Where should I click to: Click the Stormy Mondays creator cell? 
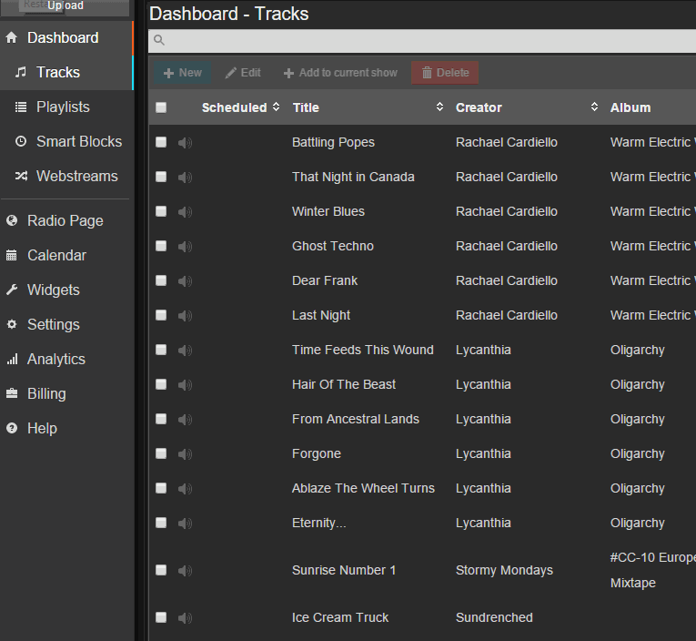pos(504,570)
